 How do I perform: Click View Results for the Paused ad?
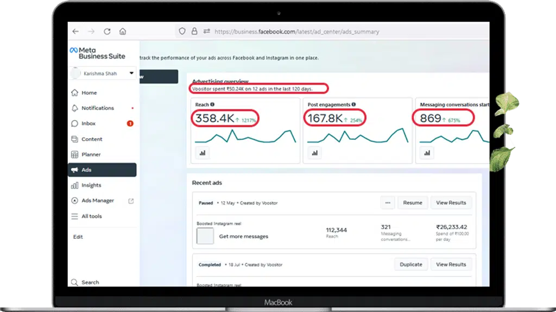(x=451, y=203)
